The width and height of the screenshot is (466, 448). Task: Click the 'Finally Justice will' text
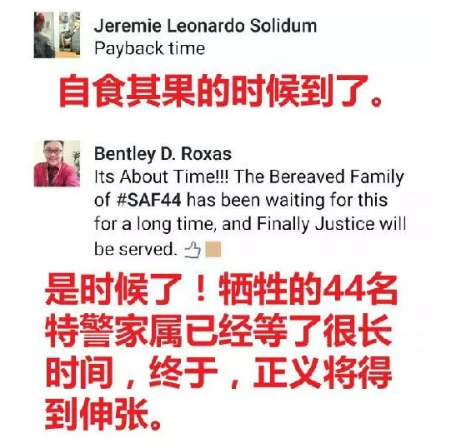pos(332,223)
